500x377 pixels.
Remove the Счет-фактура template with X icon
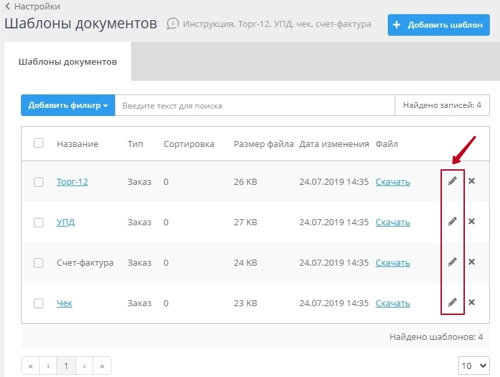(x=472, y=262)
